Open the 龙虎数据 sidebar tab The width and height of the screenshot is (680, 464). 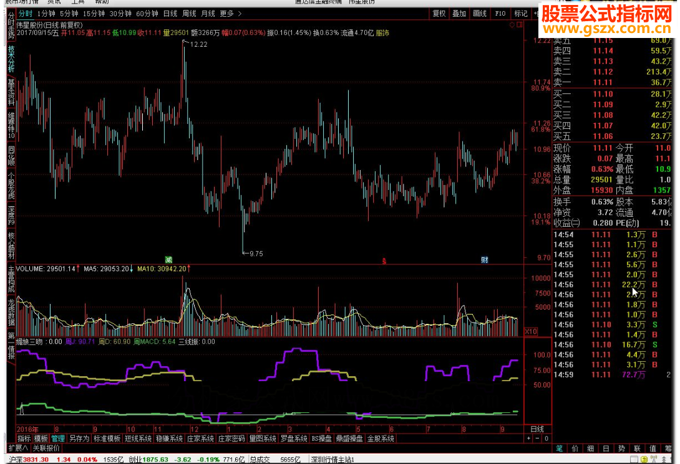(11, 312)
